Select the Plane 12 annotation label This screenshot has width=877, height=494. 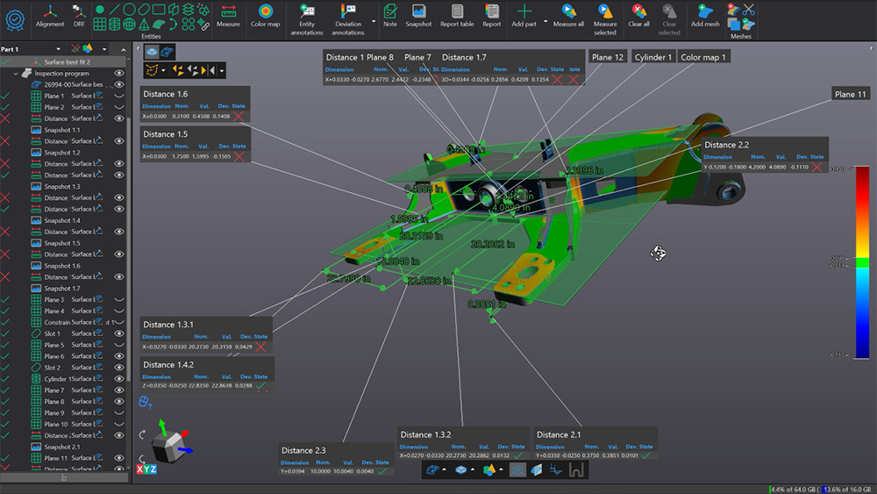pyautogui.click(x=608, y=57)
